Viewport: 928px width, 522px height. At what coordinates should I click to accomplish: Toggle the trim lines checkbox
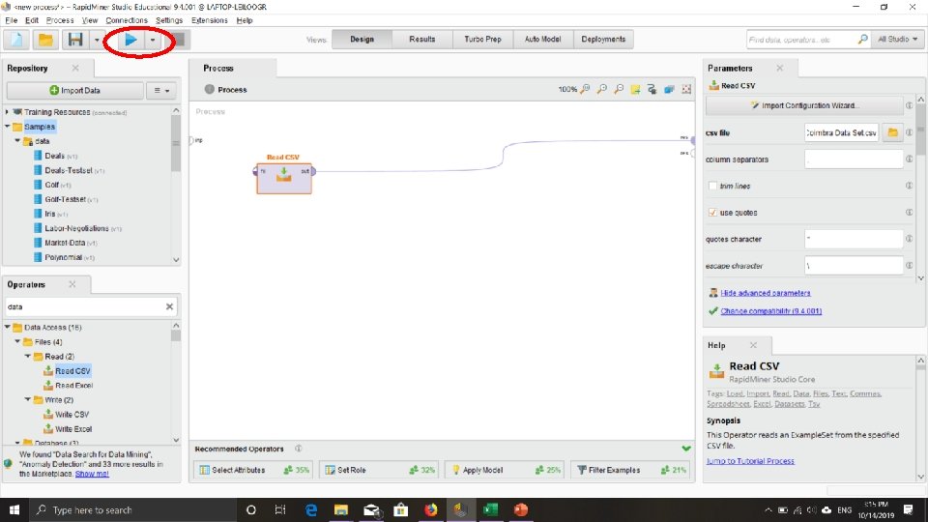[x=712, y=186]
